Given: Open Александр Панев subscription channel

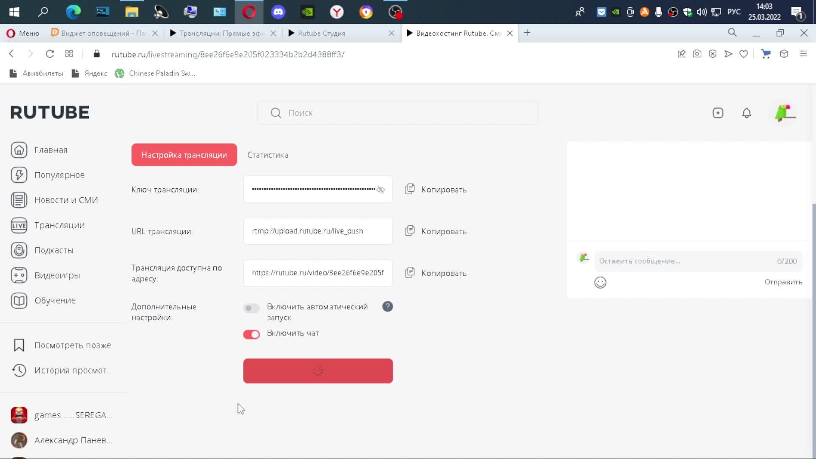Looking at the screenshot, I should pyautogui.click(x=62, y=440).
